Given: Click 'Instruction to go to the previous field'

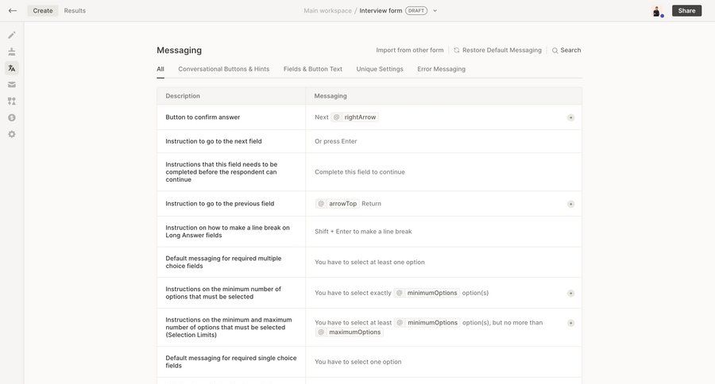Looking at the screenshot, I should [220, 204].
